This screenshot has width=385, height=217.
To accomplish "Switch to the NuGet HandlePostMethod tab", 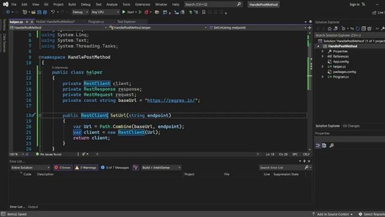I will click(x=55, y=22).
